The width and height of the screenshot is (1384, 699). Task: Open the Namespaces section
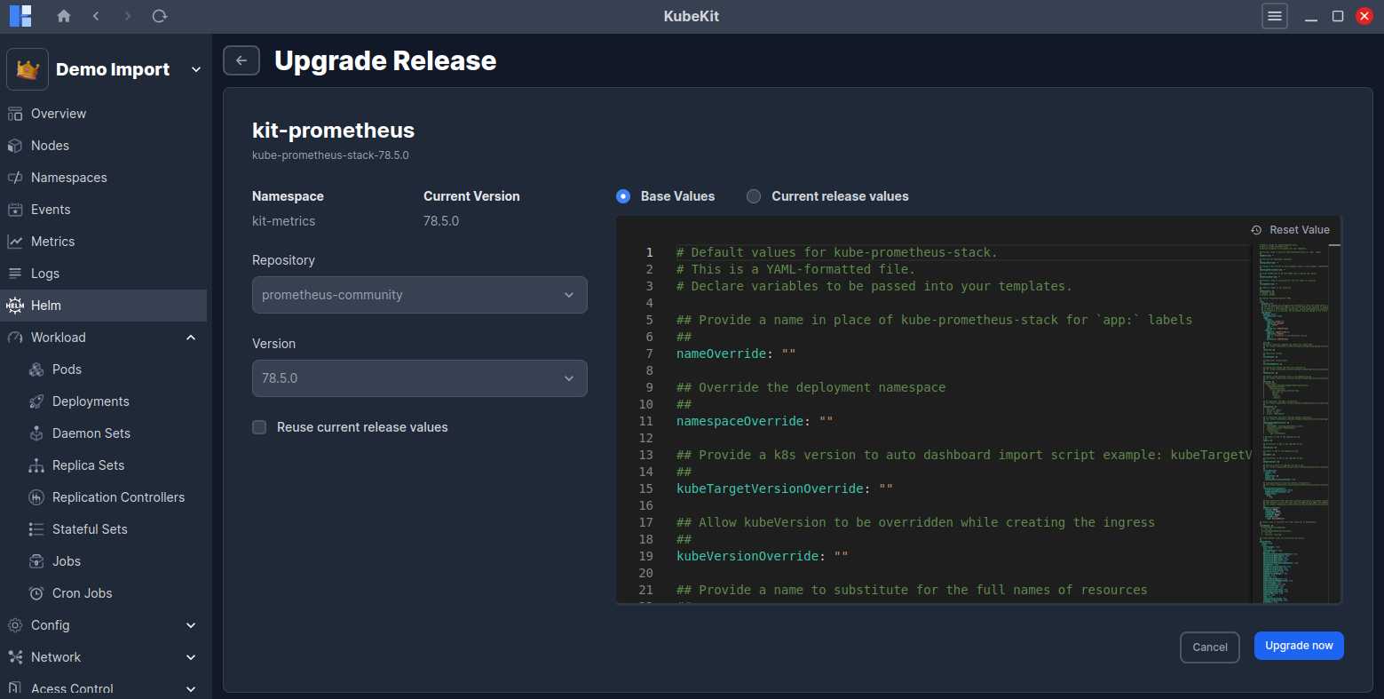tap(15, 177)
